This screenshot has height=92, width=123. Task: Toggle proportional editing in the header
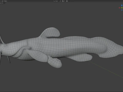pos(67,1)
